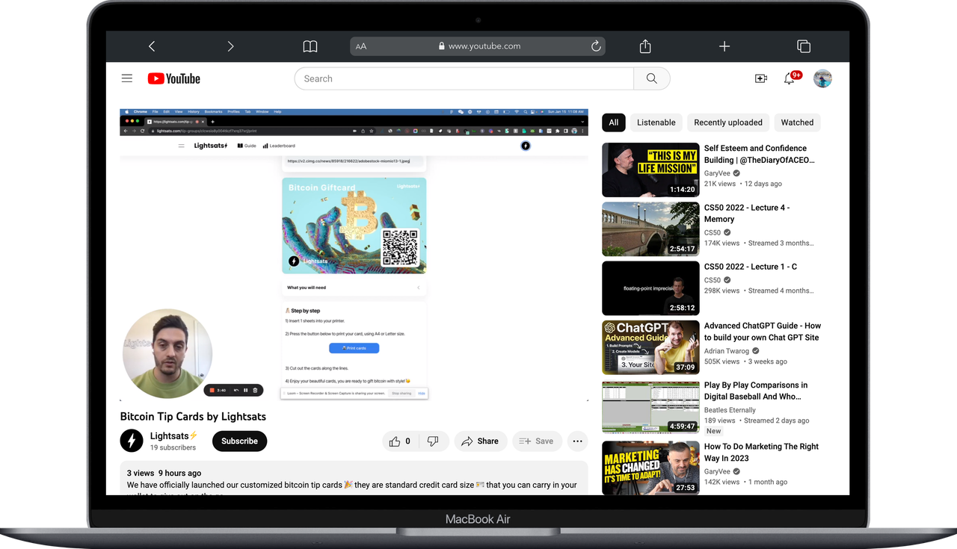This screenshot has width=957, height=549.
Task: Select the All filter chip
Action: pos(614,122)
